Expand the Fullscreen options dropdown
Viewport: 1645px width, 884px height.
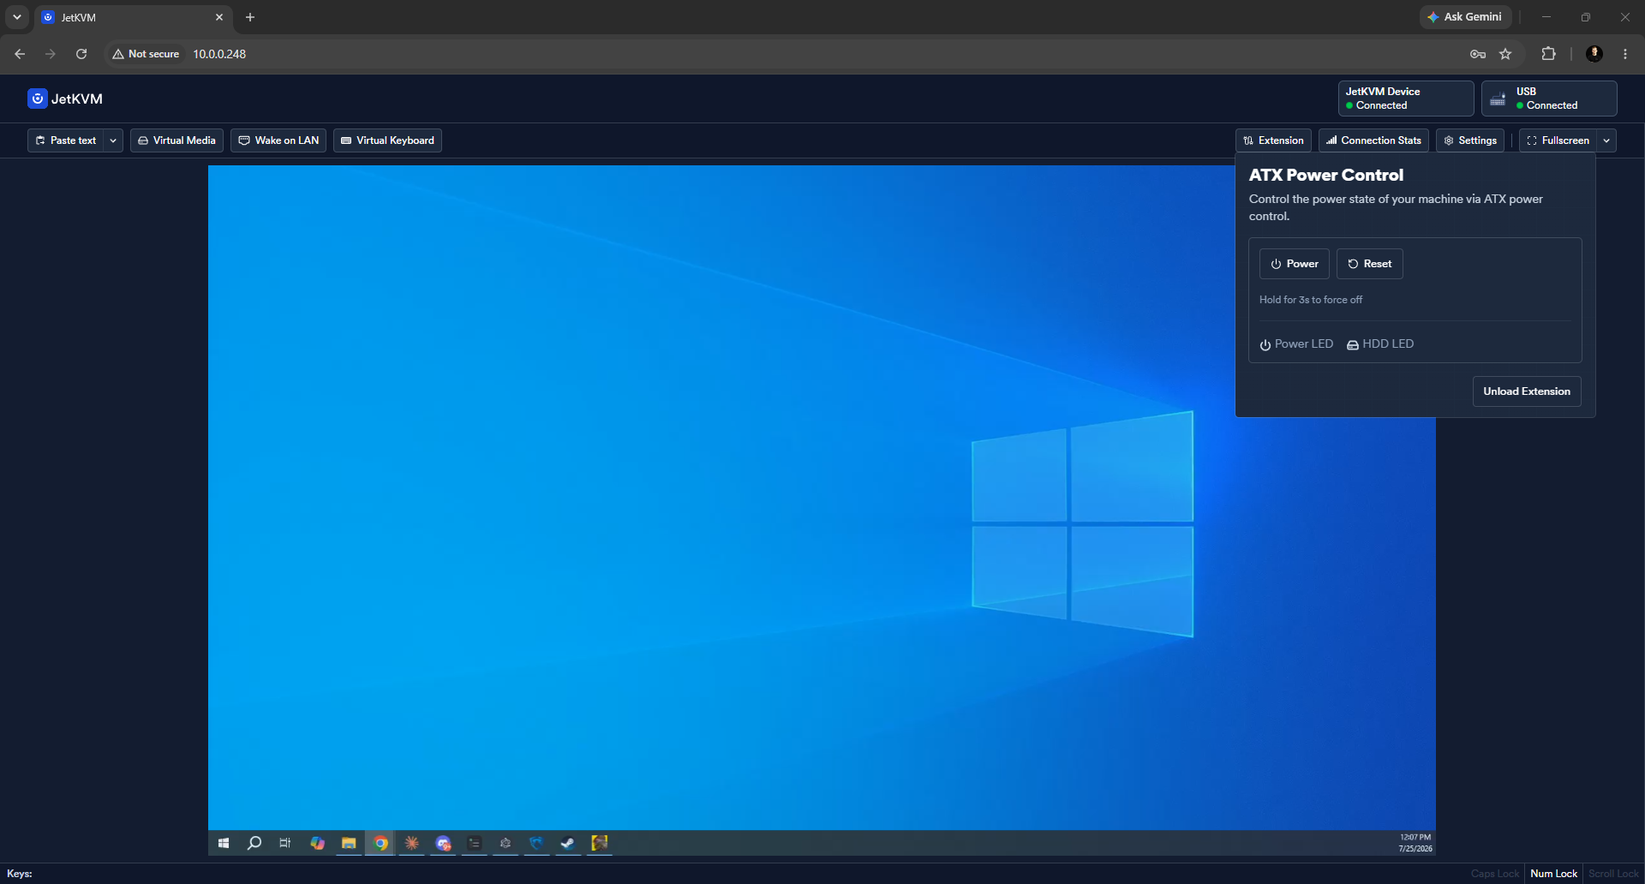1607,140
